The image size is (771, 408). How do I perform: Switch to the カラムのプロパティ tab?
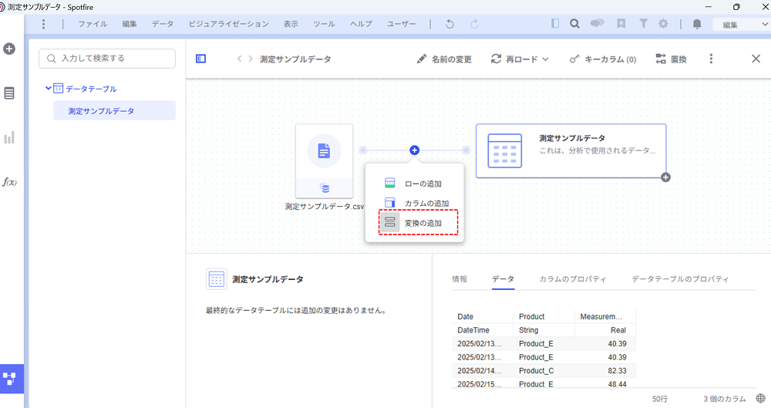pos(572,279)
